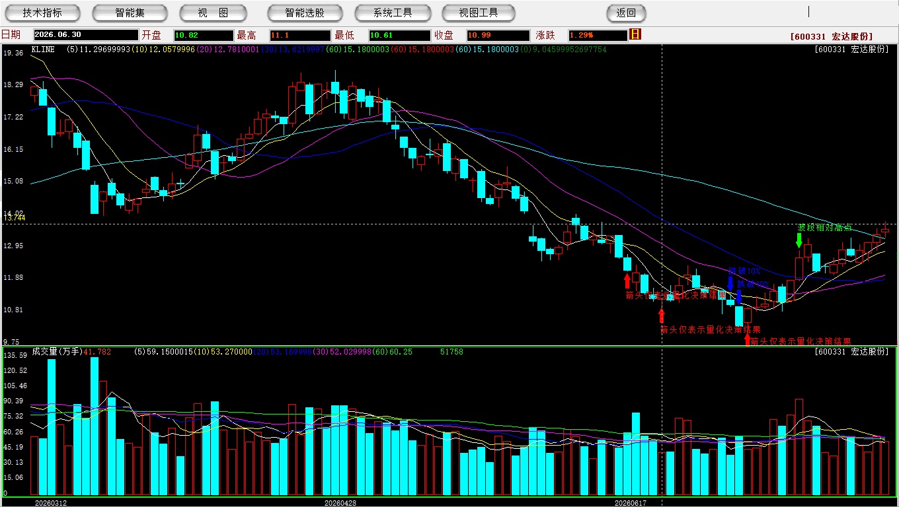
Task: Select the volume (60)60.25 green average value
Action: tap(392, 352)
